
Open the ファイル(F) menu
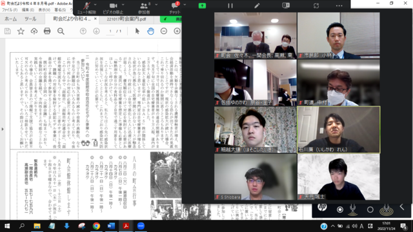click(x=10, y=10)
